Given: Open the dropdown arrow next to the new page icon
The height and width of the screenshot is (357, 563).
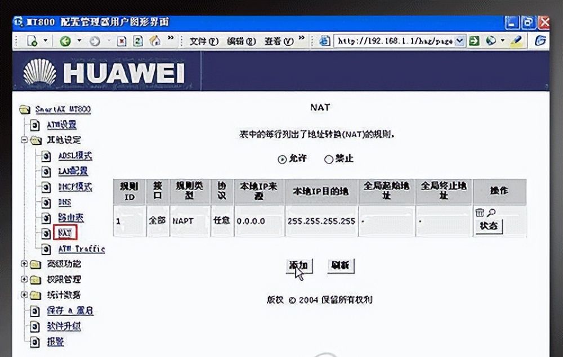Looking at the screenshot, I should tap(46, 40).
